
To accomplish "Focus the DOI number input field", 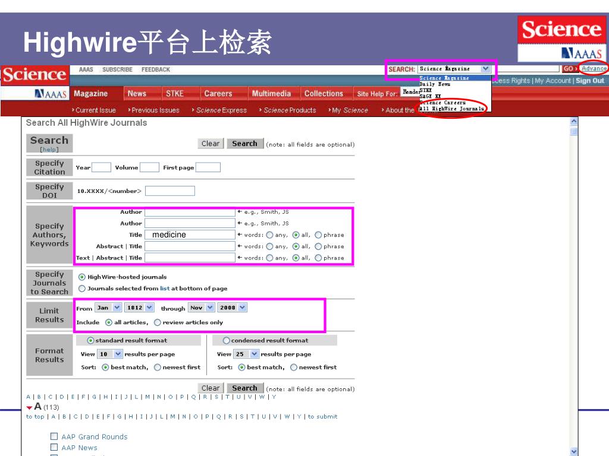I will point(169,191).
